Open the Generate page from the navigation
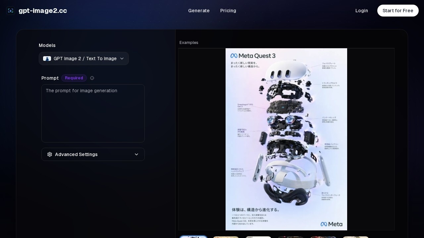 (199, 11)
